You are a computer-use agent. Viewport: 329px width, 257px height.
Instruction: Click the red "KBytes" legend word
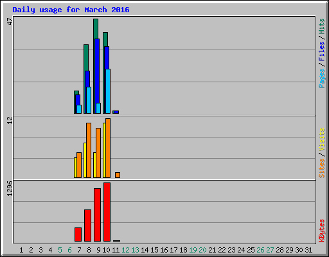(322, 231)
